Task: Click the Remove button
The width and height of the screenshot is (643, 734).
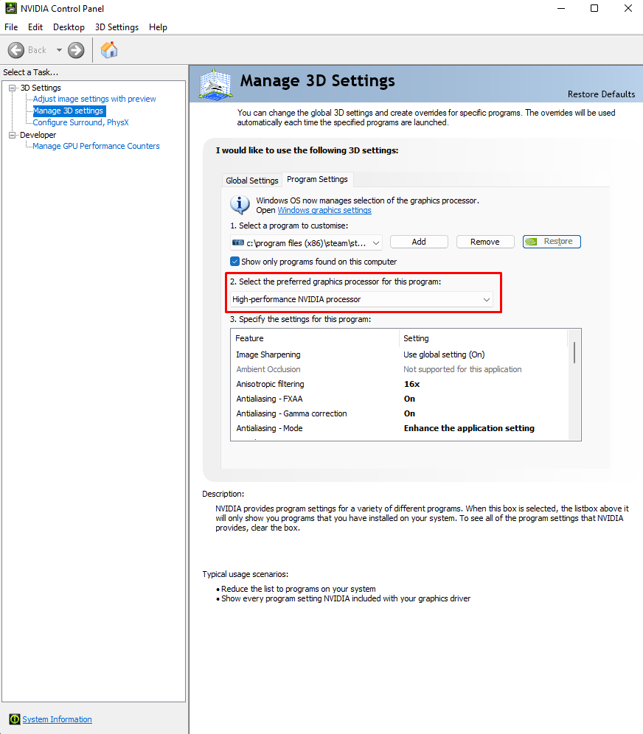Action: click(485, 242)
